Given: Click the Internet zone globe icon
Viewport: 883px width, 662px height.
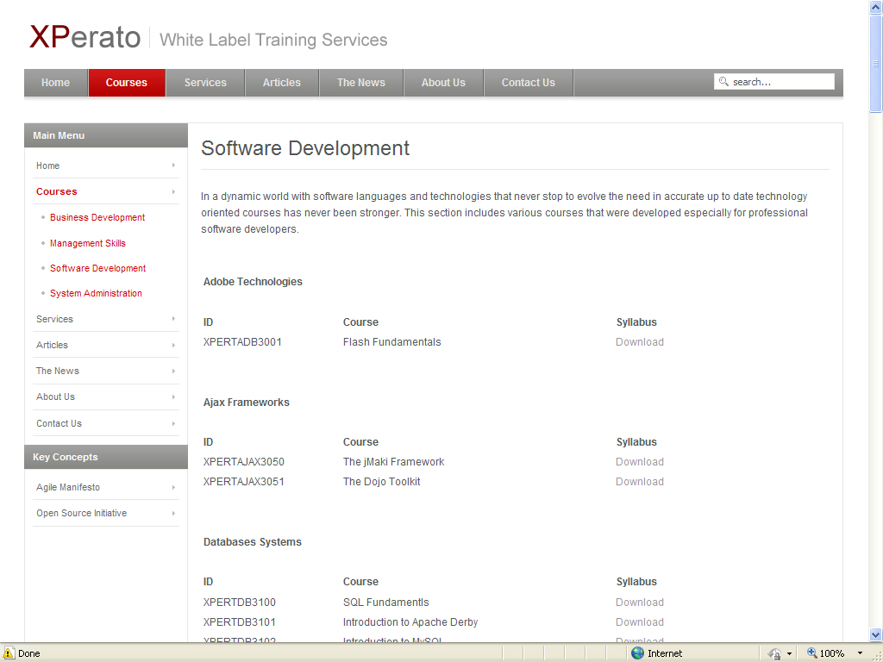Looking at the screenshot, I should click(637, 653).
